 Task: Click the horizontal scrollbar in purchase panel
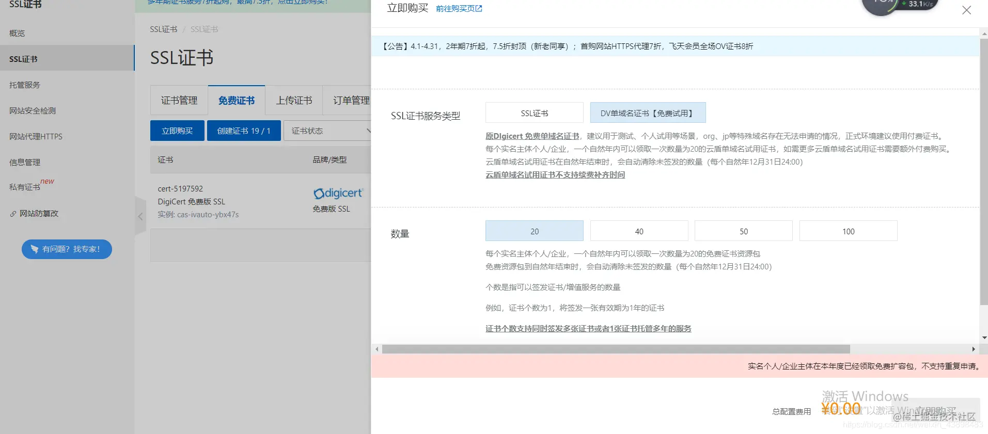616,349
